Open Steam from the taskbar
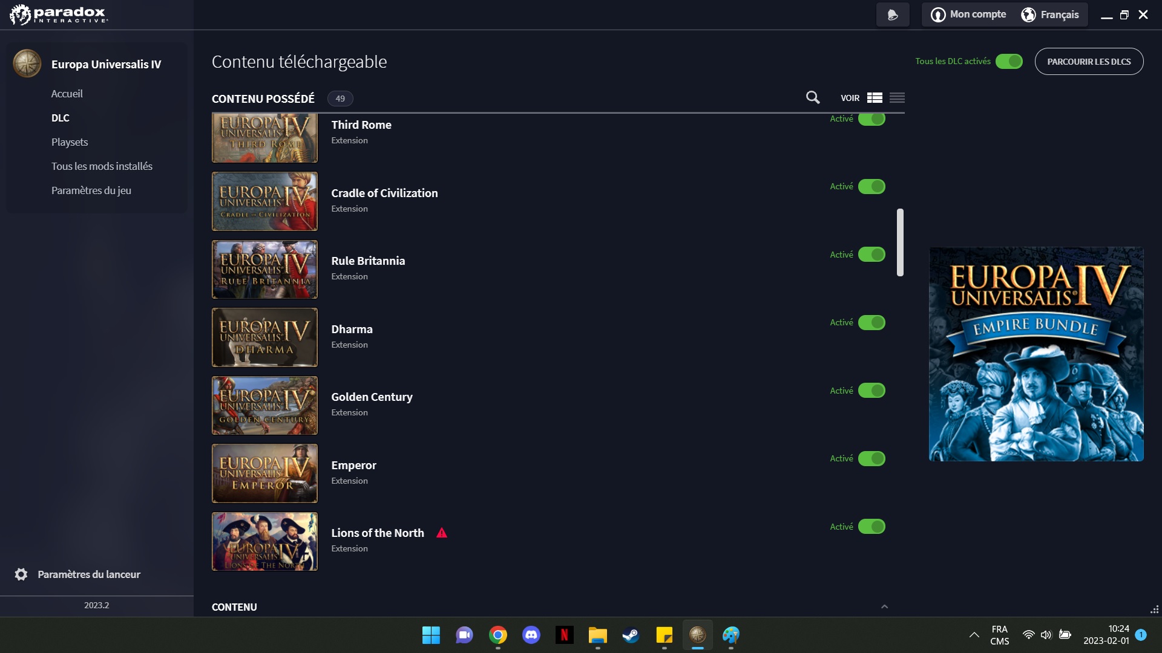 pos(631,635)
